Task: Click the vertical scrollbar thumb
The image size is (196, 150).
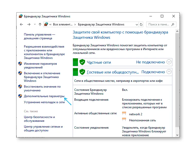Action: tap(177, 80)
